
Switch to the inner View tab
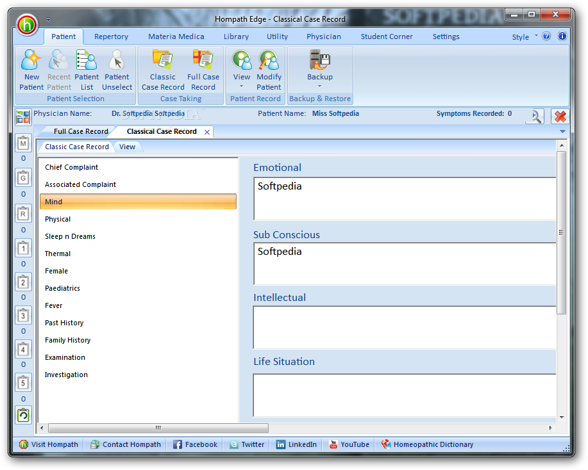click(127, 147)
